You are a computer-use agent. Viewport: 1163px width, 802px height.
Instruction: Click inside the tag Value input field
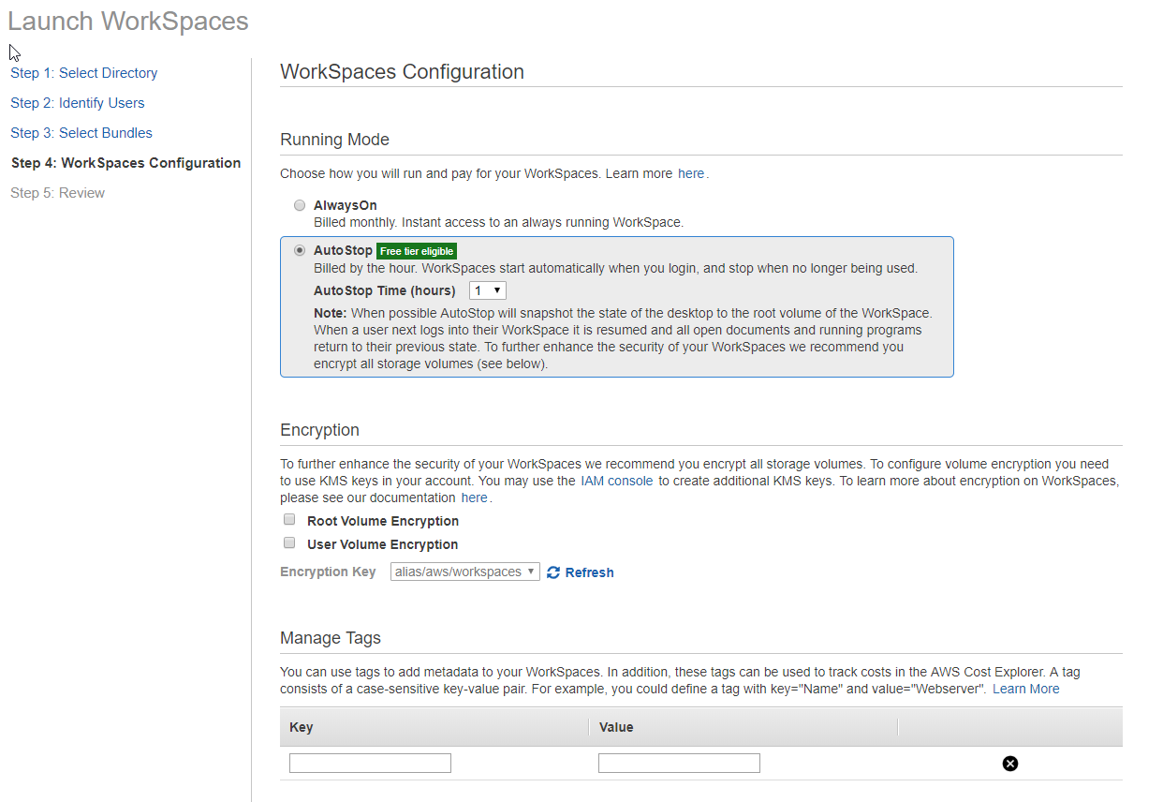(678, 763)
